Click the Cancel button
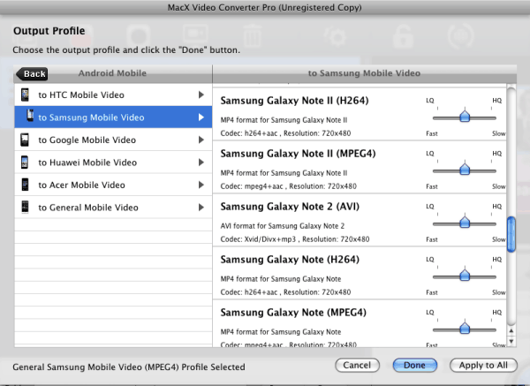This screenshot has width=530, height=386. 357,366
